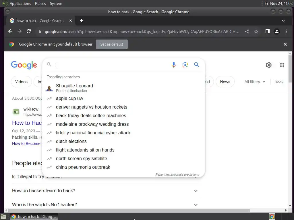Click the Google logo

click(24, 65)
